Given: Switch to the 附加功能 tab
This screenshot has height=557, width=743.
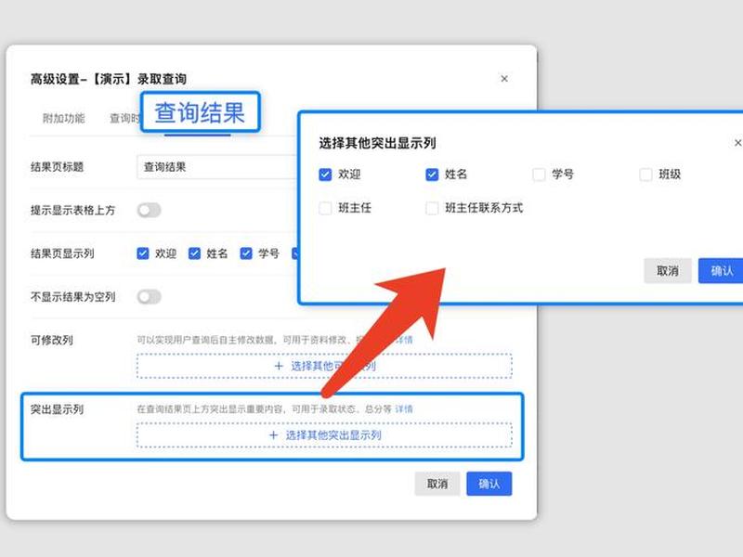Looking at the screenshot, I should (64, 118).
